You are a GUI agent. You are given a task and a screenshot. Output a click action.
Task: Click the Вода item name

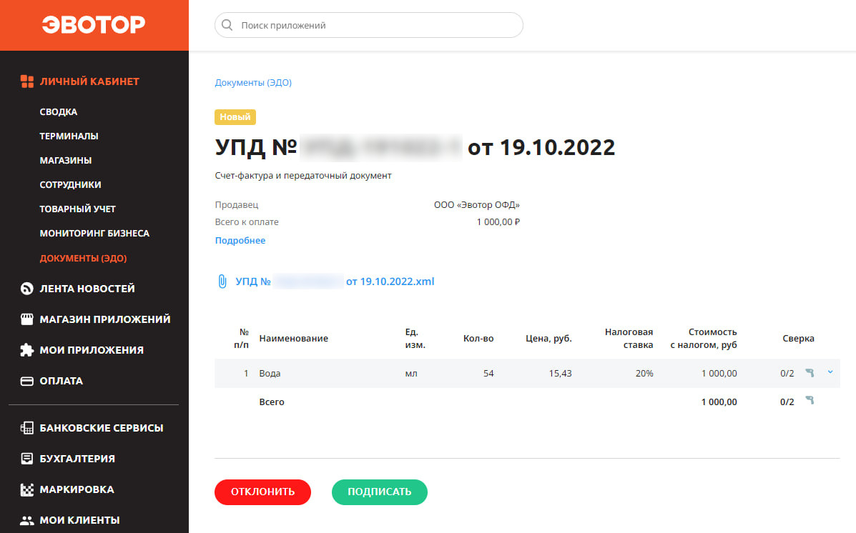pyautogui.click(x=270, y=374)
